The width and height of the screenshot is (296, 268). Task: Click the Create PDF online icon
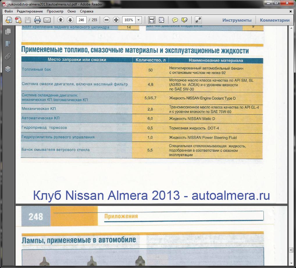click(9, 20)
